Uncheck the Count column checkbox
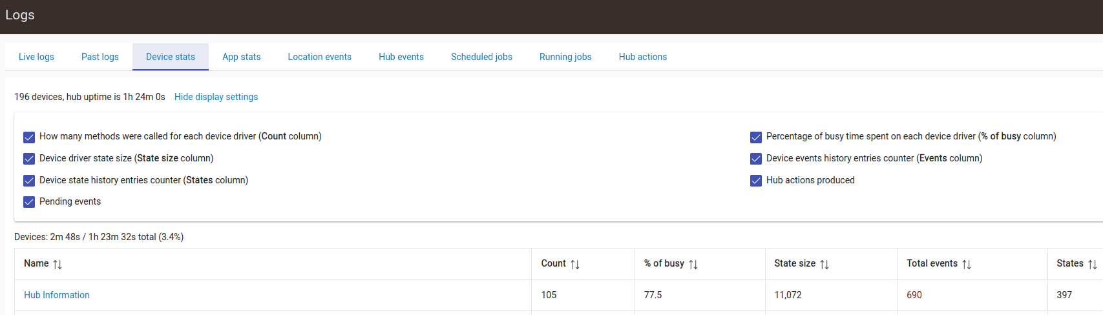This screenshot has width=1103, height=315. click(x=29, y=137)
